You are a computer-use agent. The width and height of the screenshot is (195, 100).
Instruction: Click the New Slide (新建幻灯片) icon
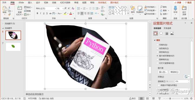20,8
